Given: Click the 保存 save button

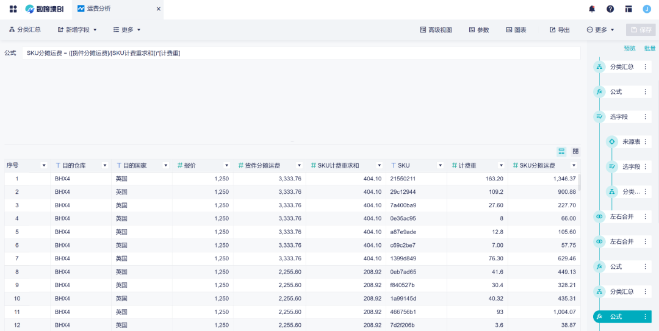Looking at the screenshot, I should (641, 30).
